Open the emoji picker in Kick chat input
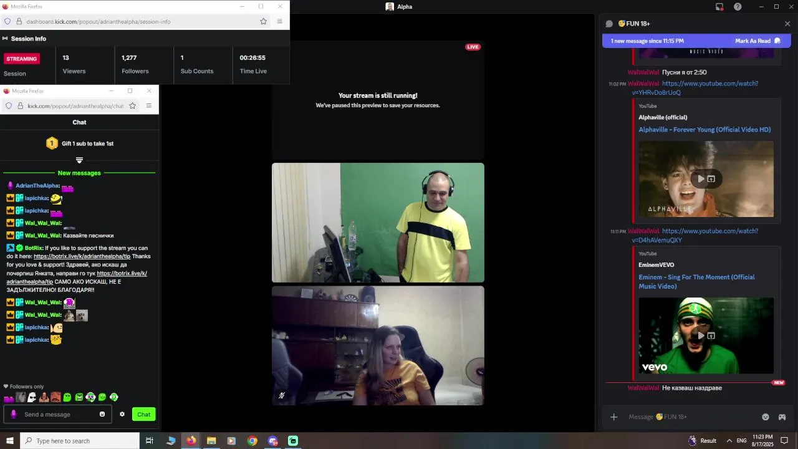Viewport: 798px width, 449px height. (102, 414)
